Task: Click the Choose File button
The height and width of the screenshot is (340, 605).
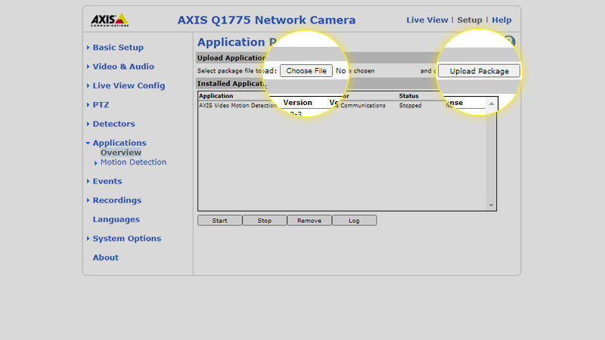Action: pos(306,71)
